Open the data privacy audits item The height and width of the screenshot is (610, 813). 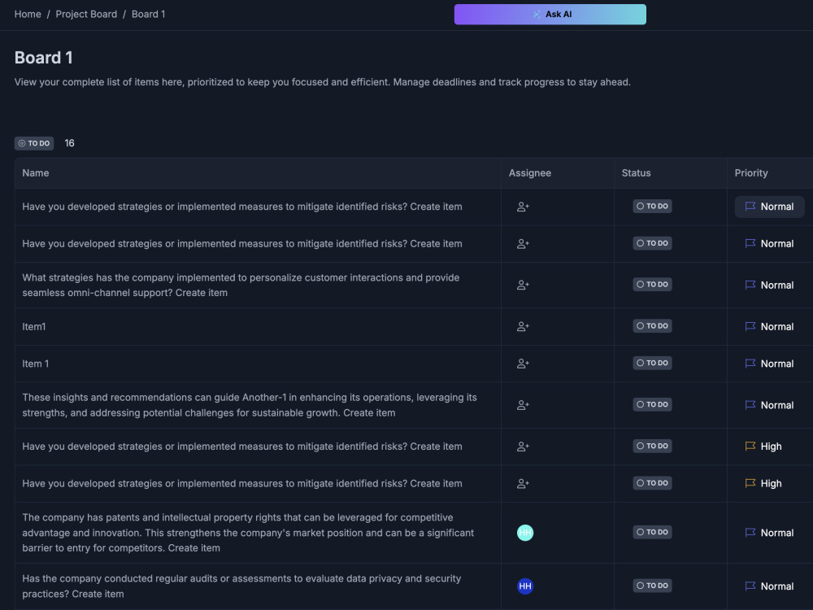[241, 586]
